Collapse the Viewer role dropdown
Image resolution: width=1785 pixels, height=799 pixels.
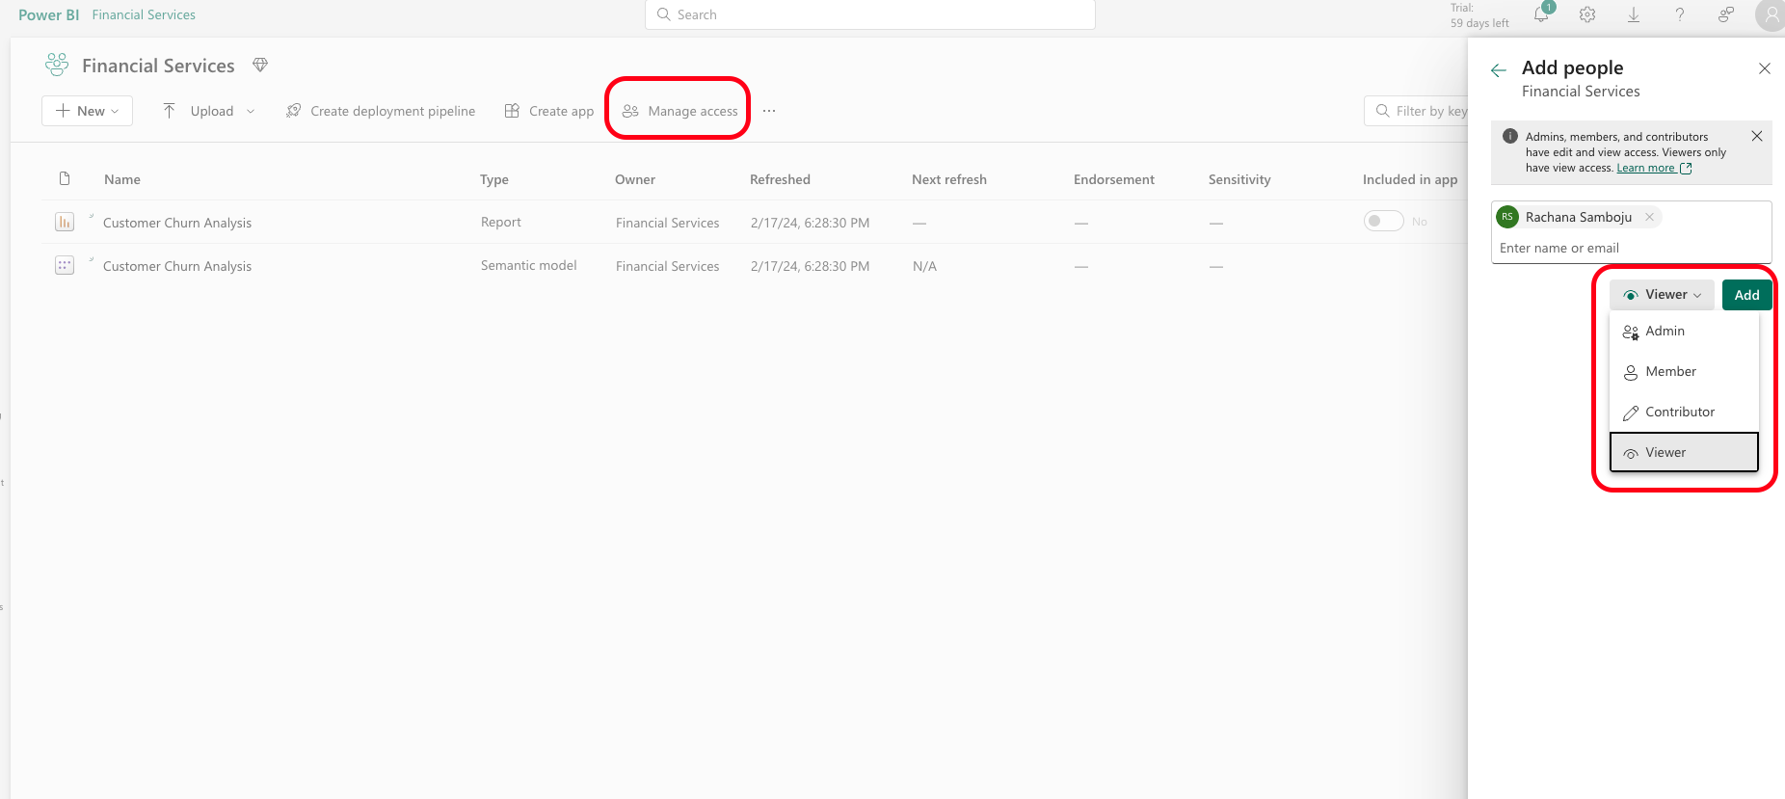pyautogui.click(x=1662, y=295)
